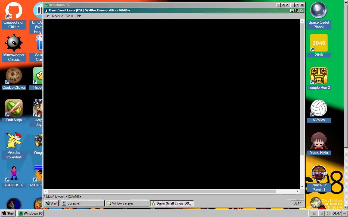348x217 pixels.
Task: Select the Windows 96 outer taskbar button
Action: point(30,213)
